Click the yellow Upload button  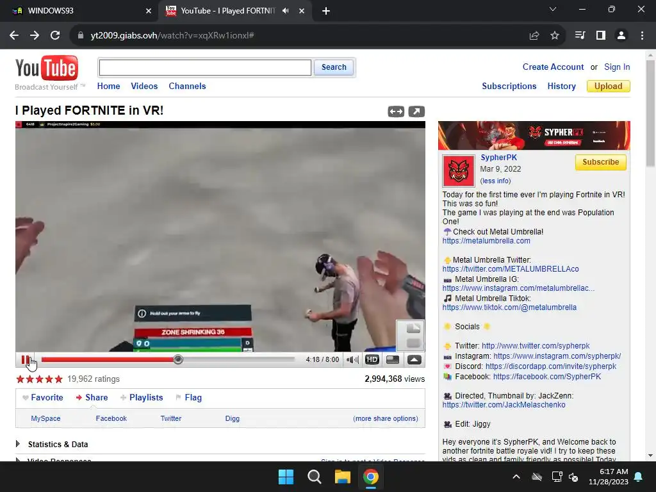pyautogui.click(x=609, y=86)
